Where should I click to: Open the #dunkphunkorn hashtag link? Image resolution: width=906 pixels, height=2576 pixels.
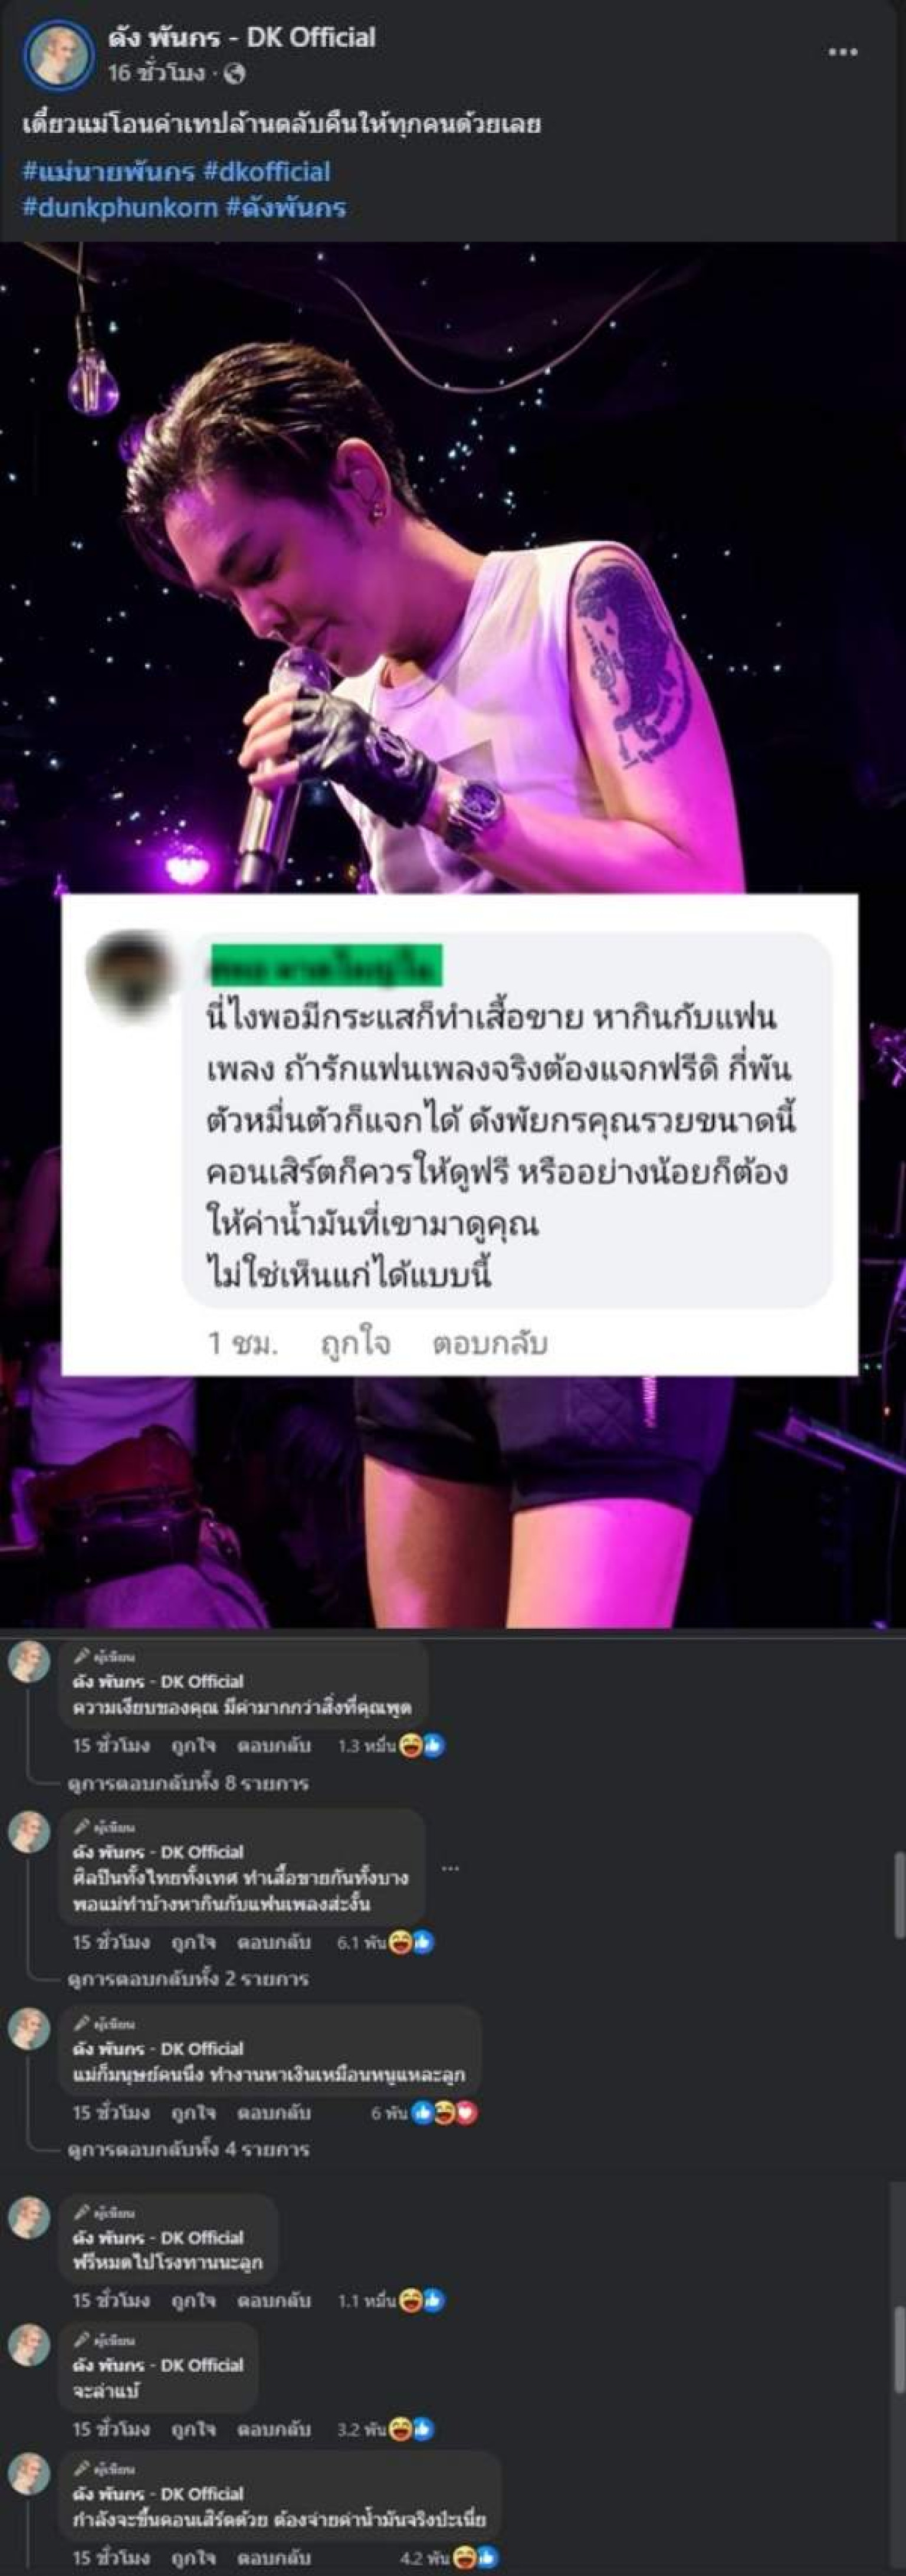click(x=120, y=207)
